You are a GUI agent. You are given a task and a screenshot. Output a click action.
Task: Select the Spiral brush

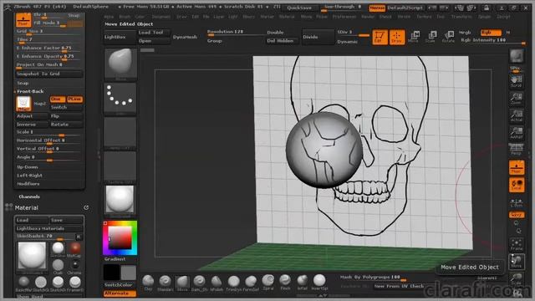268,283
